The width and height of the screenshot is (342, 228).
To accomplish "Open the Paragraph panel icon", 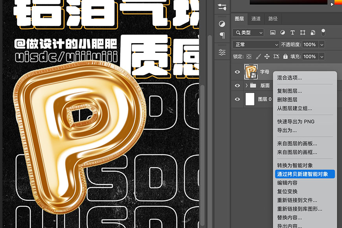I will [x=222, y=35].
